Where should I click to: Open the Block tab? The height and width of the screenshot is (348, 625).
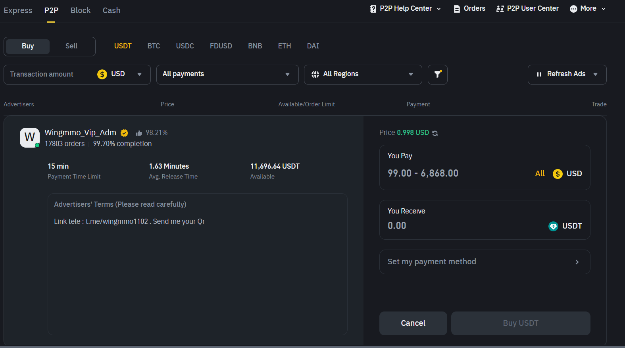[81, 10]
